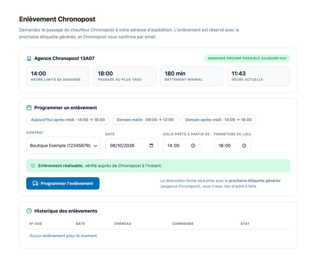This screenshot has width=309, height=265.
Task: Click the agency building icon beside Agence Chronopost 13A07
Action: click(x=29, y=58)
